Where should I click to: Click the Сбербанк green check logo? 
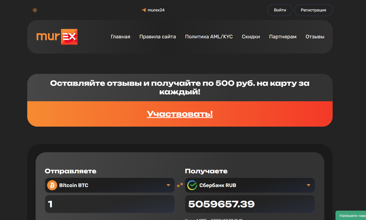[x=192, y=185]
